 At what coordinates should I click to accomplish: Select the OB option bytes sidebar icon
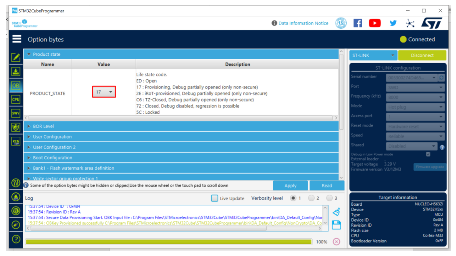15,85
